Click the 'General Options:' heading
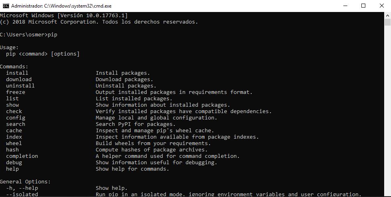The width and height of the screenshot is (391, 197). point(25,181)
